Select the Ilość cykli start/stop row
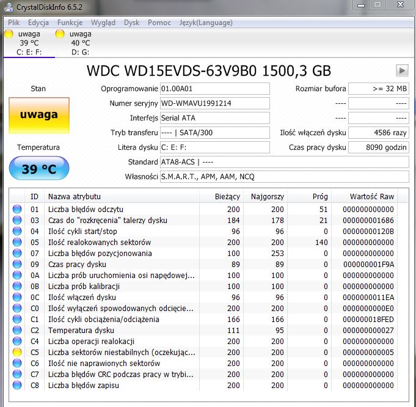416x407 pixels. 203,231
